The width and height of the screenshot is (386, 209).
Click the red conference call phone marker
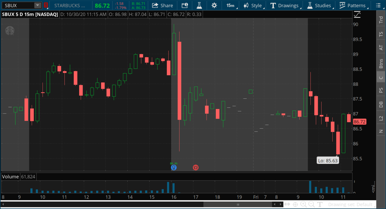point(196,167)
